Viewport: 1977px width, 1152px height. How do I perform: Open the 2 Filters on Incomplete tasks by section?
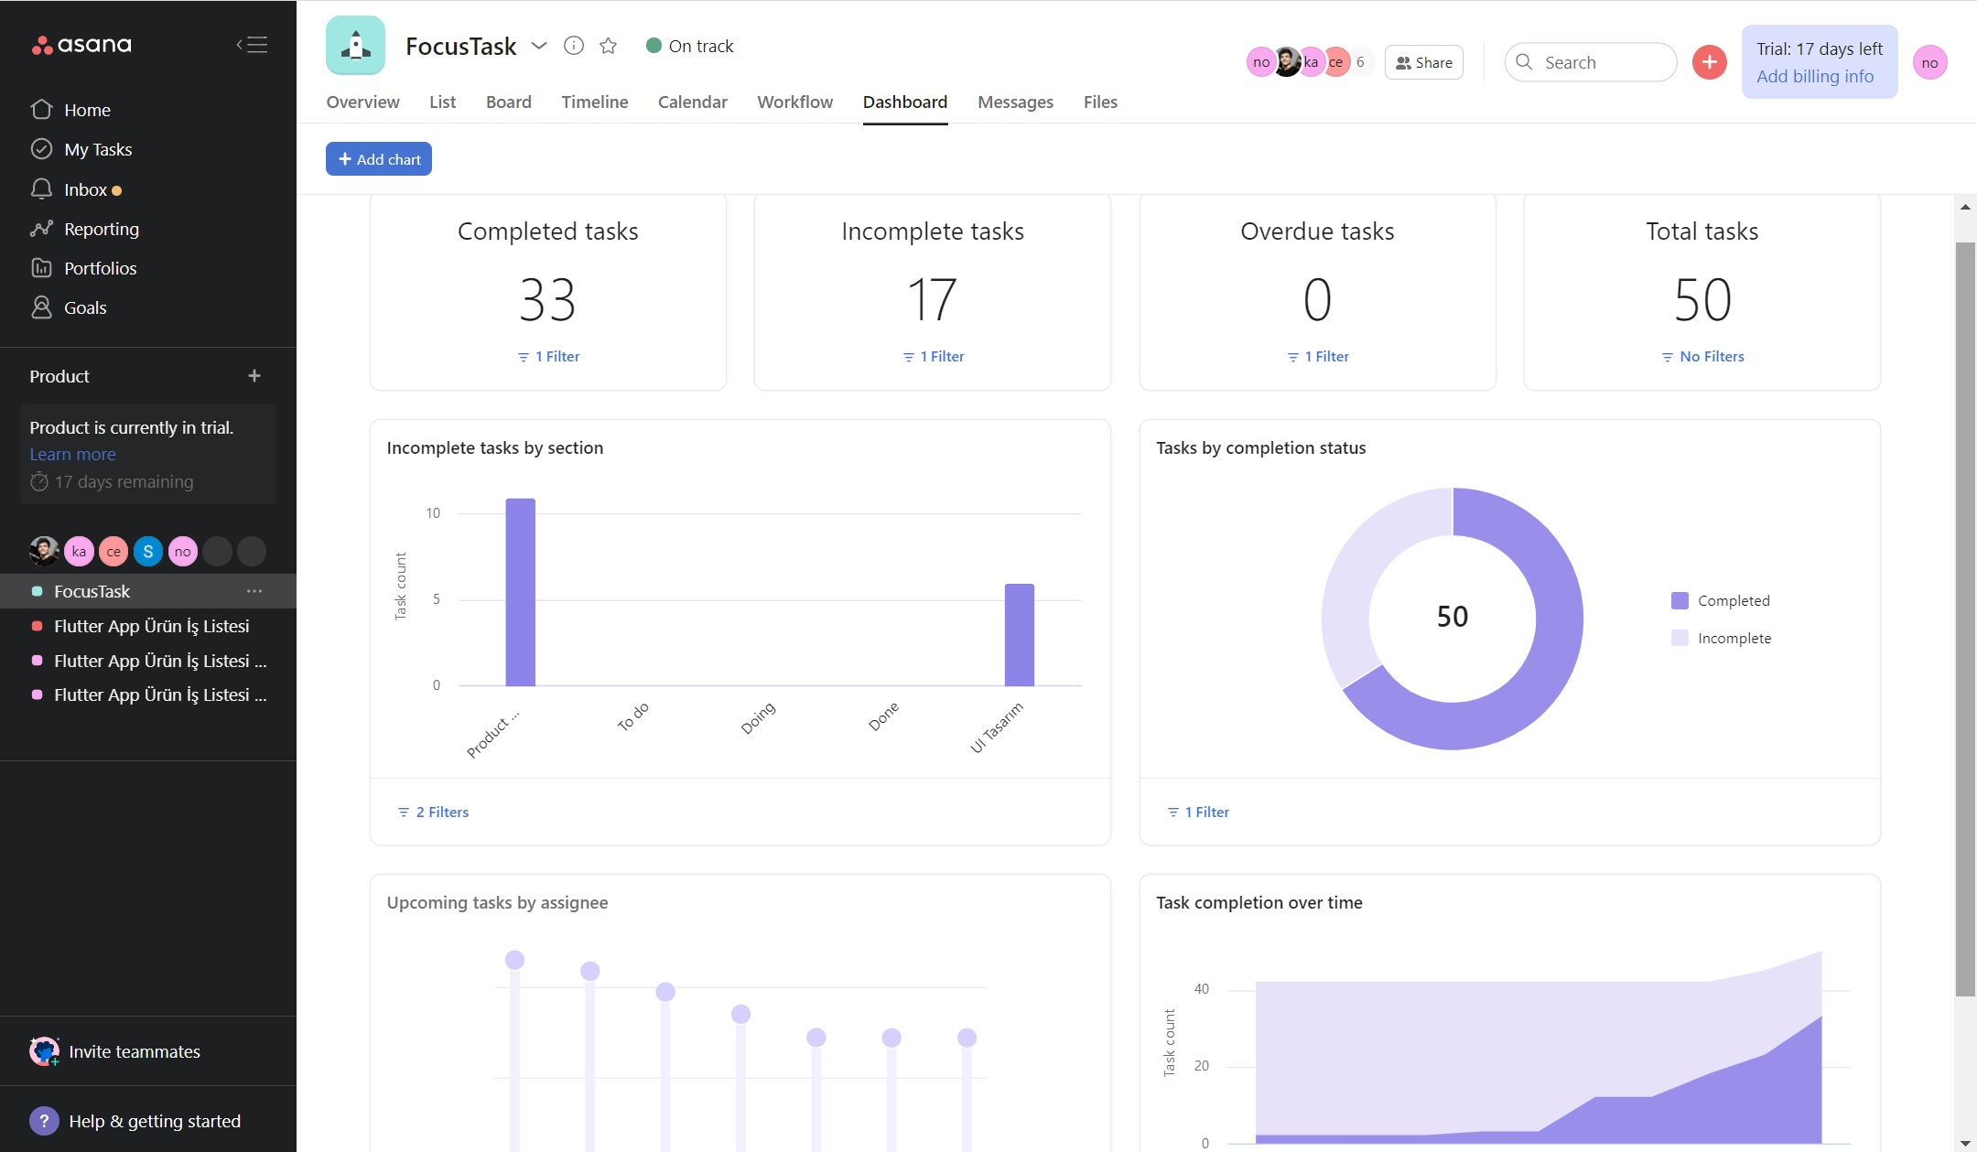click(x=432, y=812)
